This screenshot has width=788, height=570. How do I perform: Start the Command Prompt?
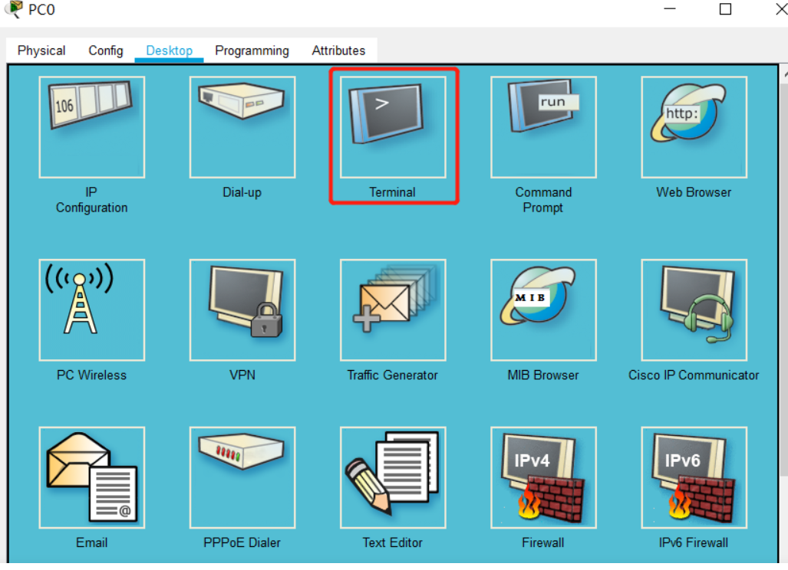(x=543, y=127)
